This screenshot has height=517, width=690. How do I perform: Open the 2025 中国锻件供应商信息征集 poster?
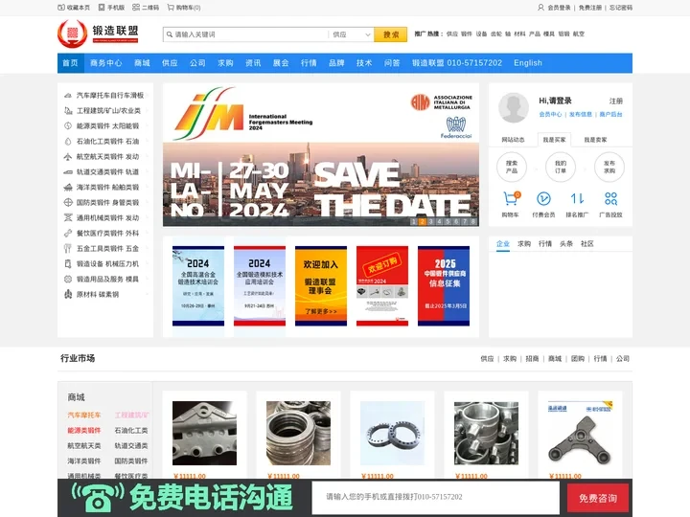point(444,285)
